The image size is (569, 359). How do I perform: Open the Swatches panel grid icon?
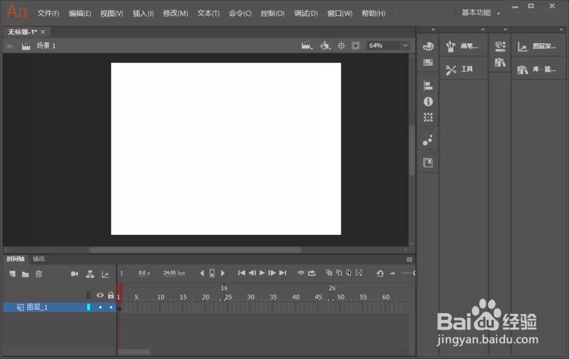tap(428, 62)
